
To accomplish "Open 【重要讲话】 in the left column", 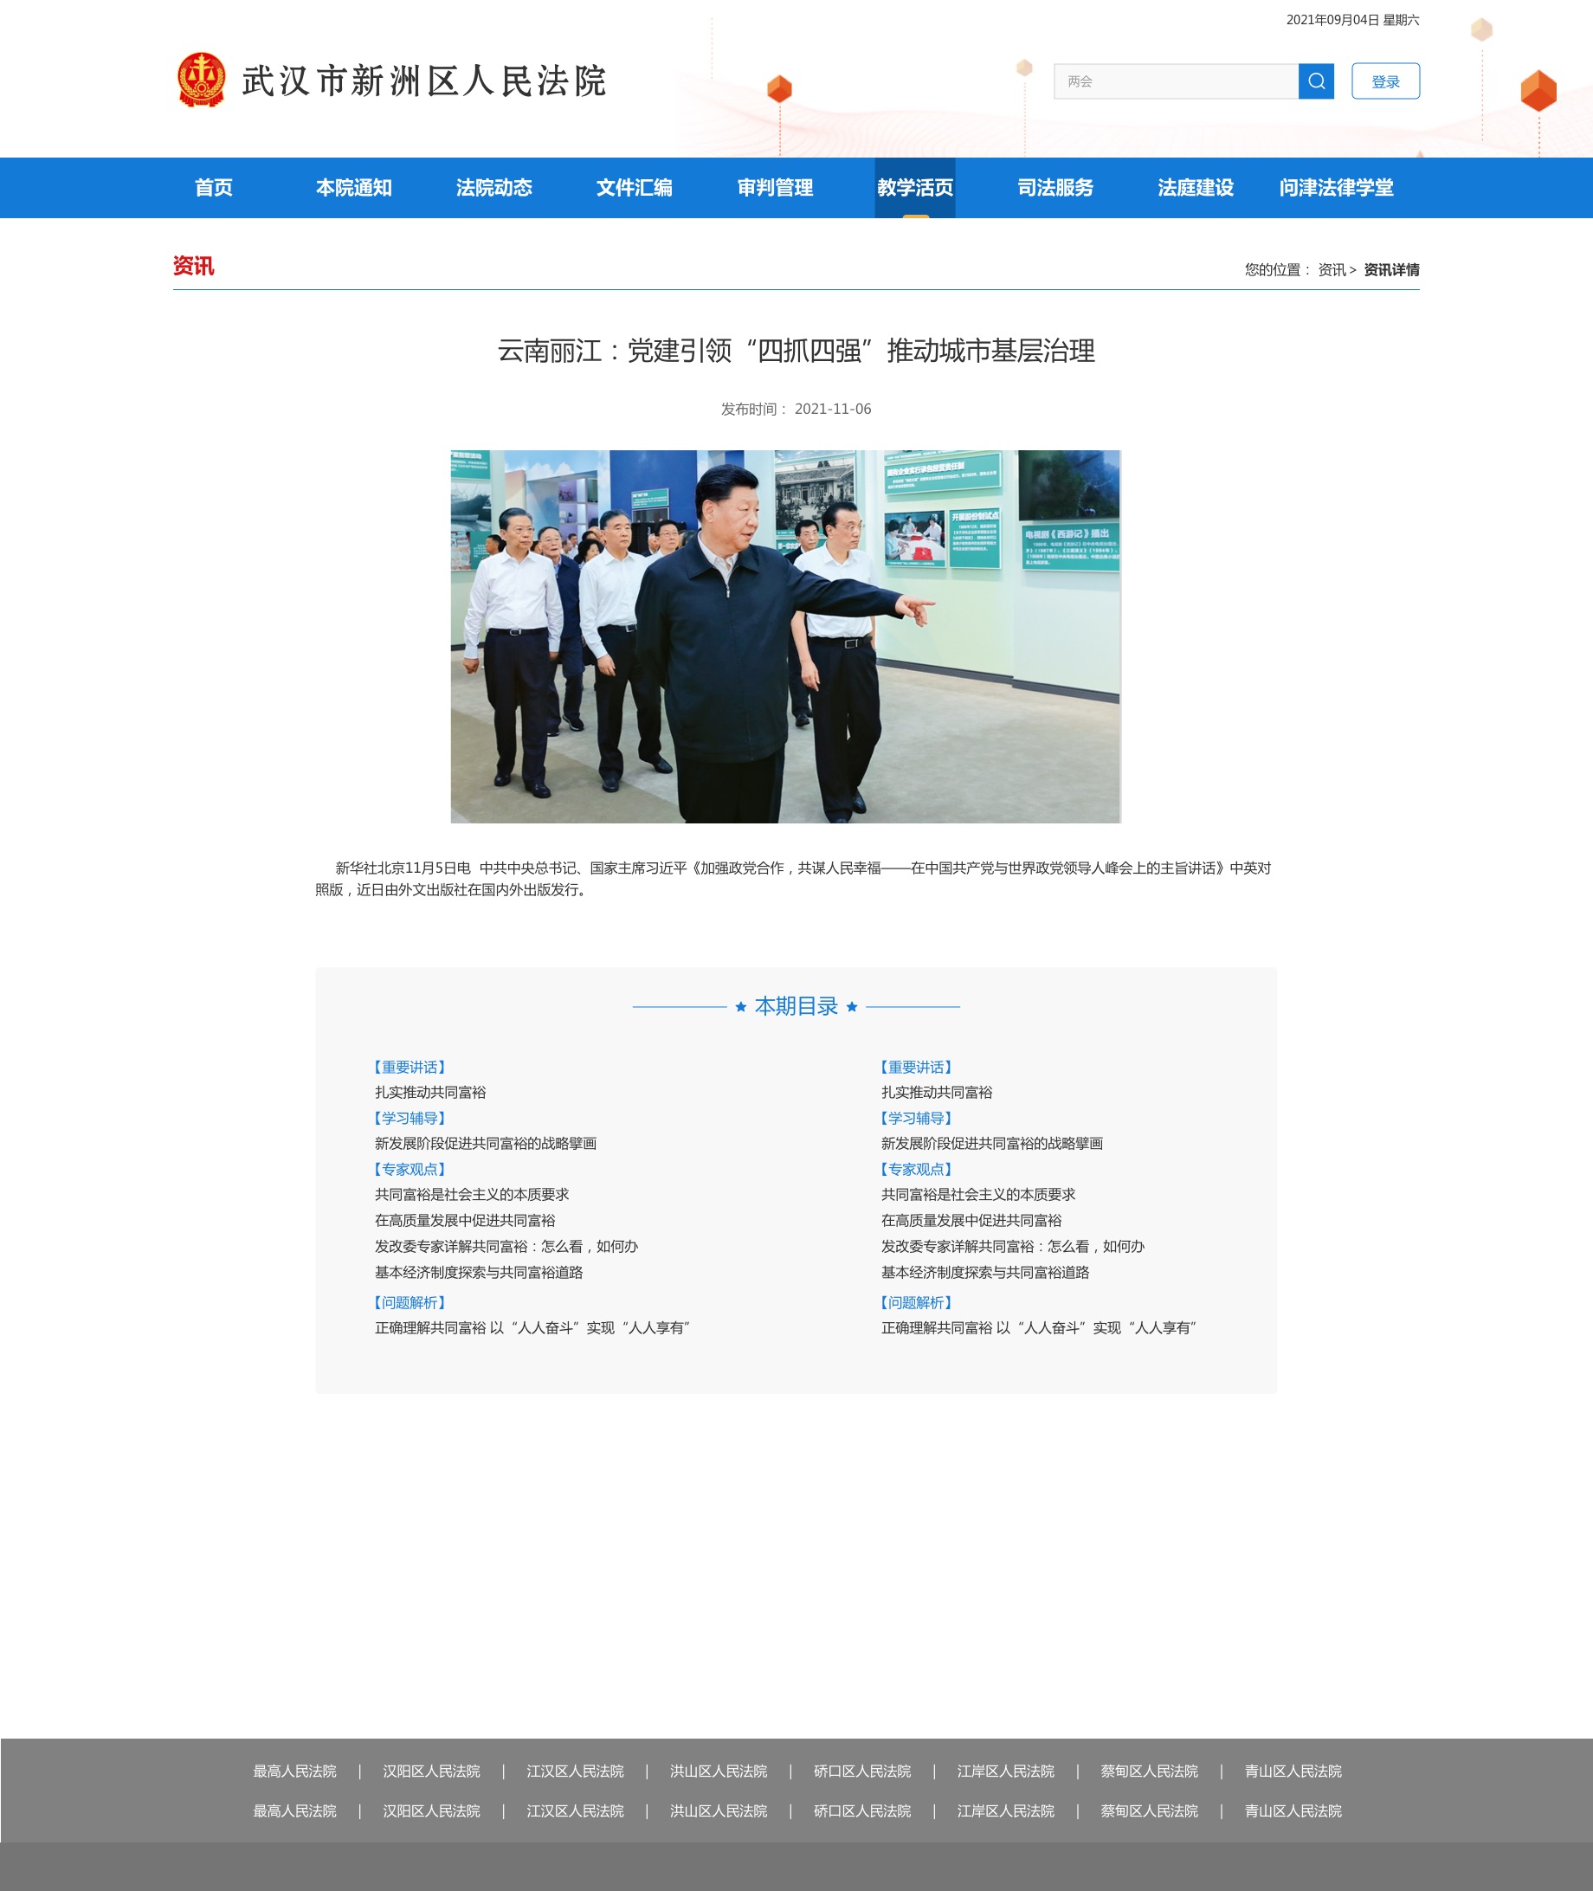I will [410, 1068].
